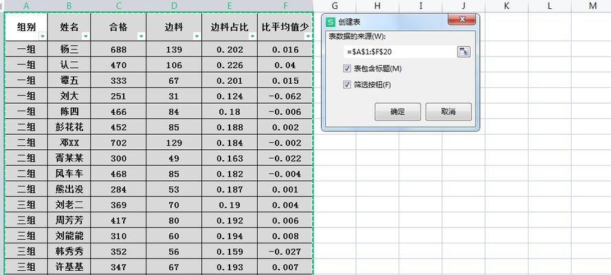Click the cell containing 胥某某
This screenshot has height=275, width=611.
point(69,158)
